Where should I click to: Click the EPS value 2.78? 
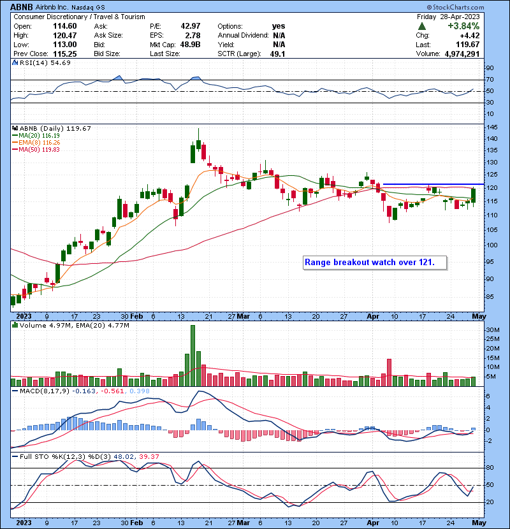click(x=193, y=36)
